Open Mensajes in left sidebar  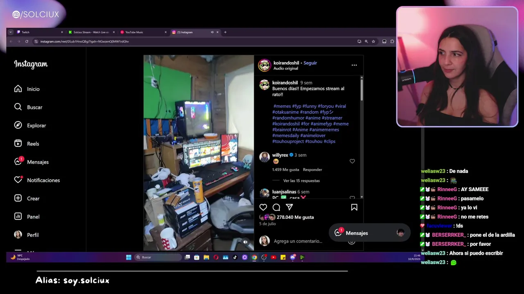click(32, 162)
